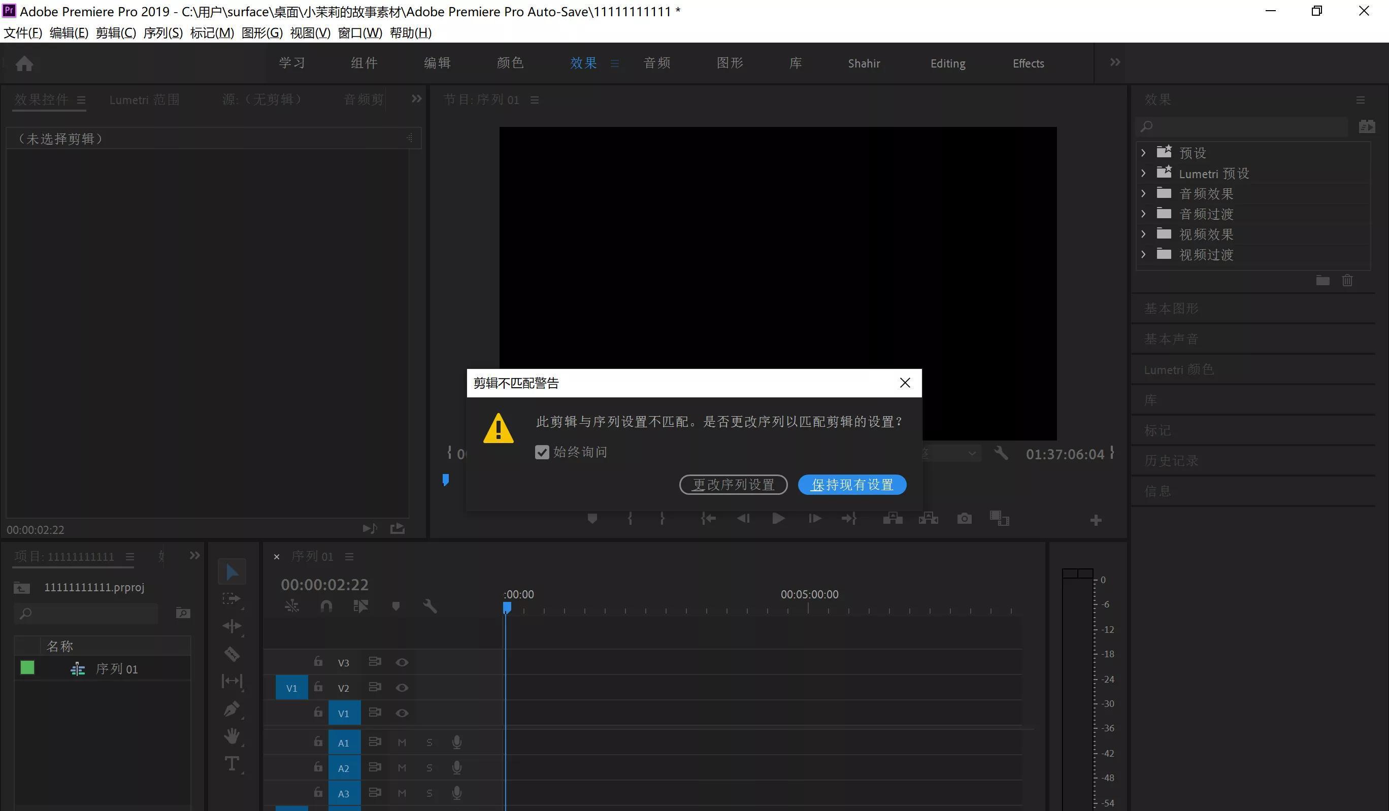The width and height of the screenshot is (1389, 811).
Task: Open the 序列 01 timeline panel menu
Action: tap(349, 557)
